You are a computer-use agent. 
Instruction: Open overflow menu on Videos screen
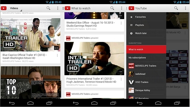click(x=58, y=8)
